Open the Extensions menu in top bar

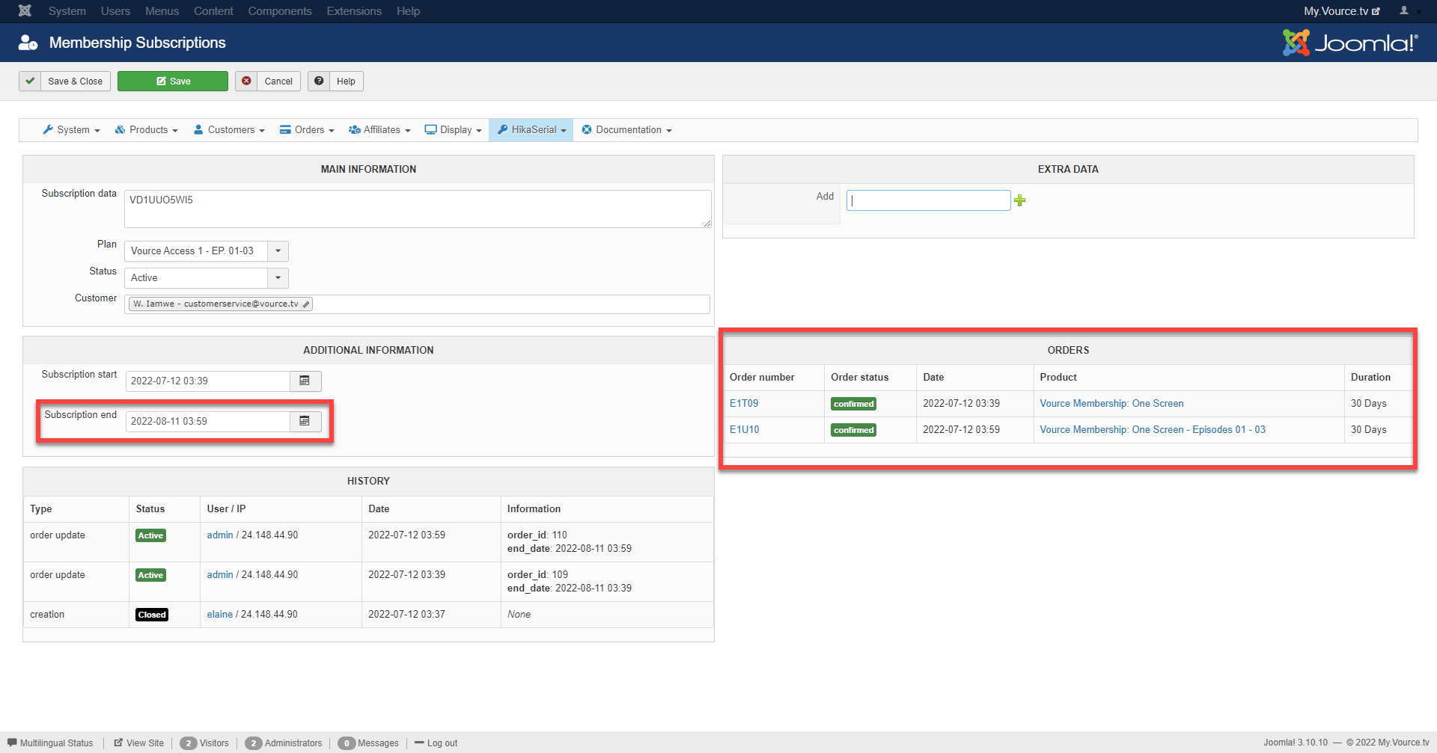(x=354, y=11)
